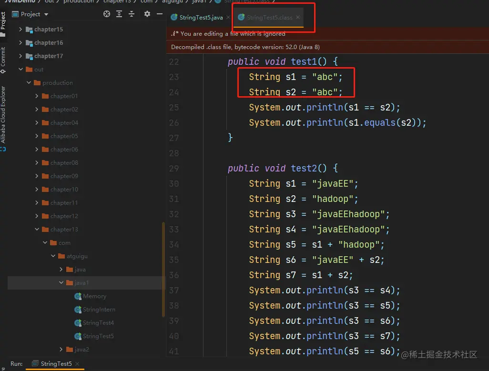Expand the chapter11 folder

(x=37, y=203)
